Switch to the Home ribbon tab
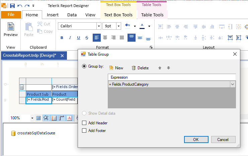Viewport: 248px width, 156px height. click(32, 15)
